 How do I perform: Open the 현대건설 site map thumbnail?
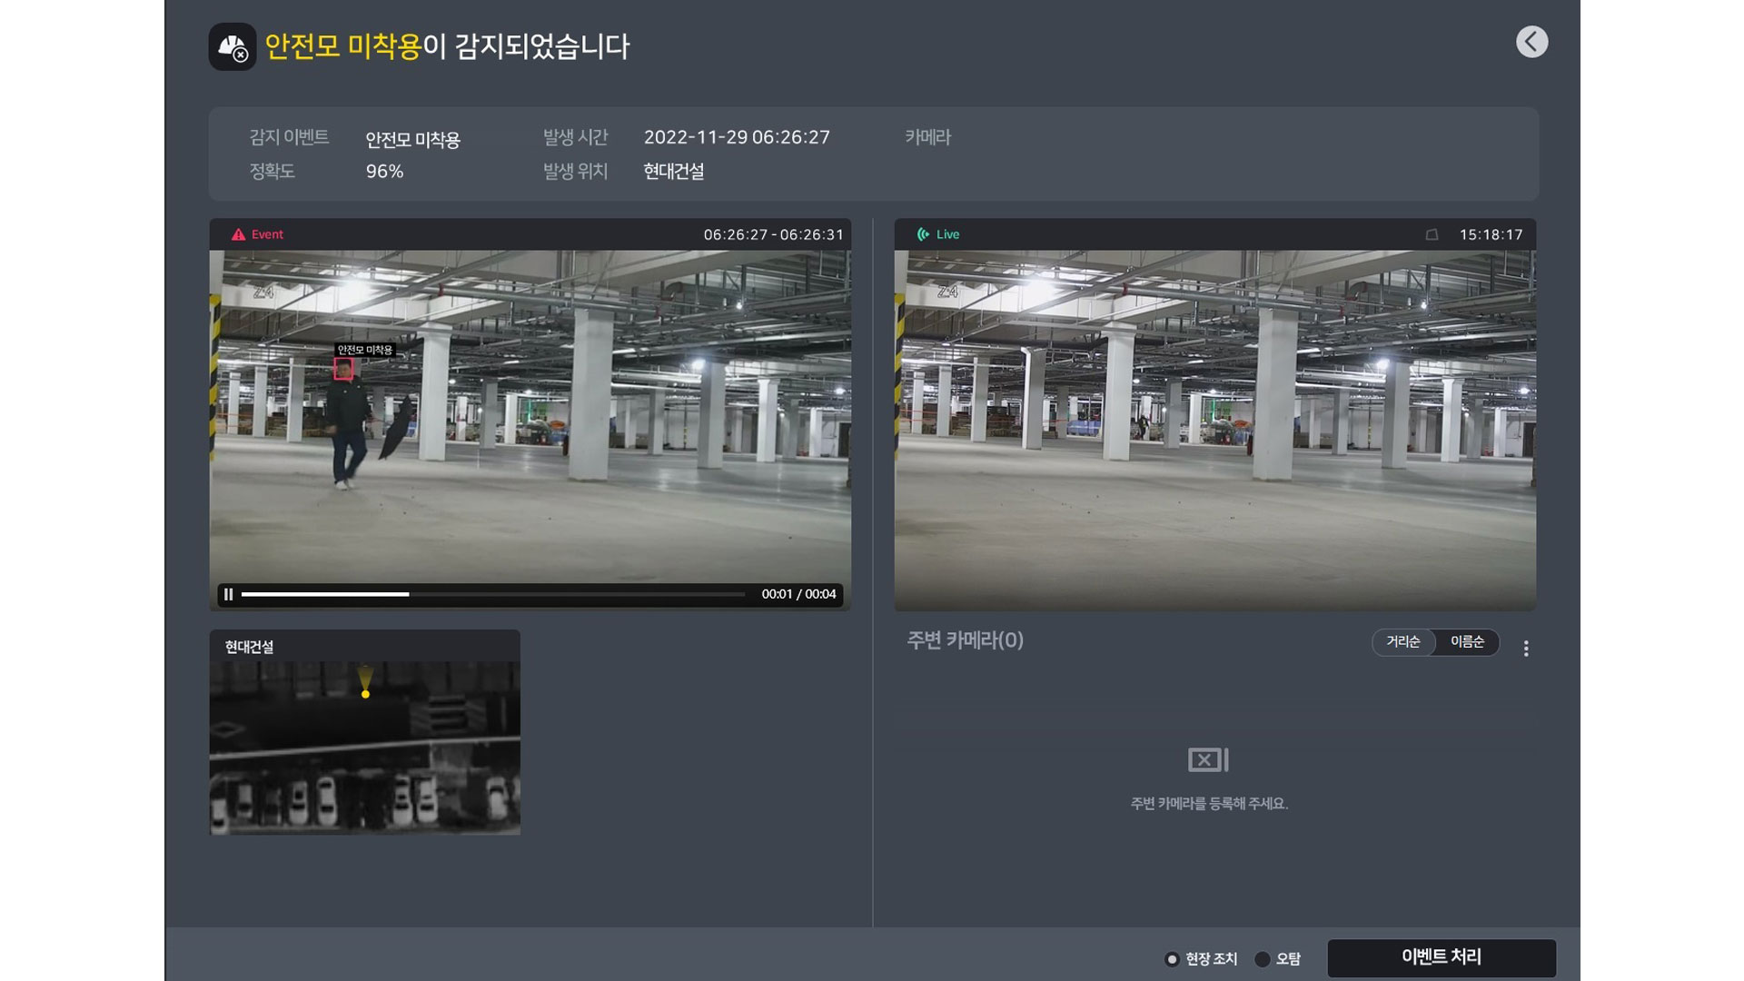[x=364, y=747]
